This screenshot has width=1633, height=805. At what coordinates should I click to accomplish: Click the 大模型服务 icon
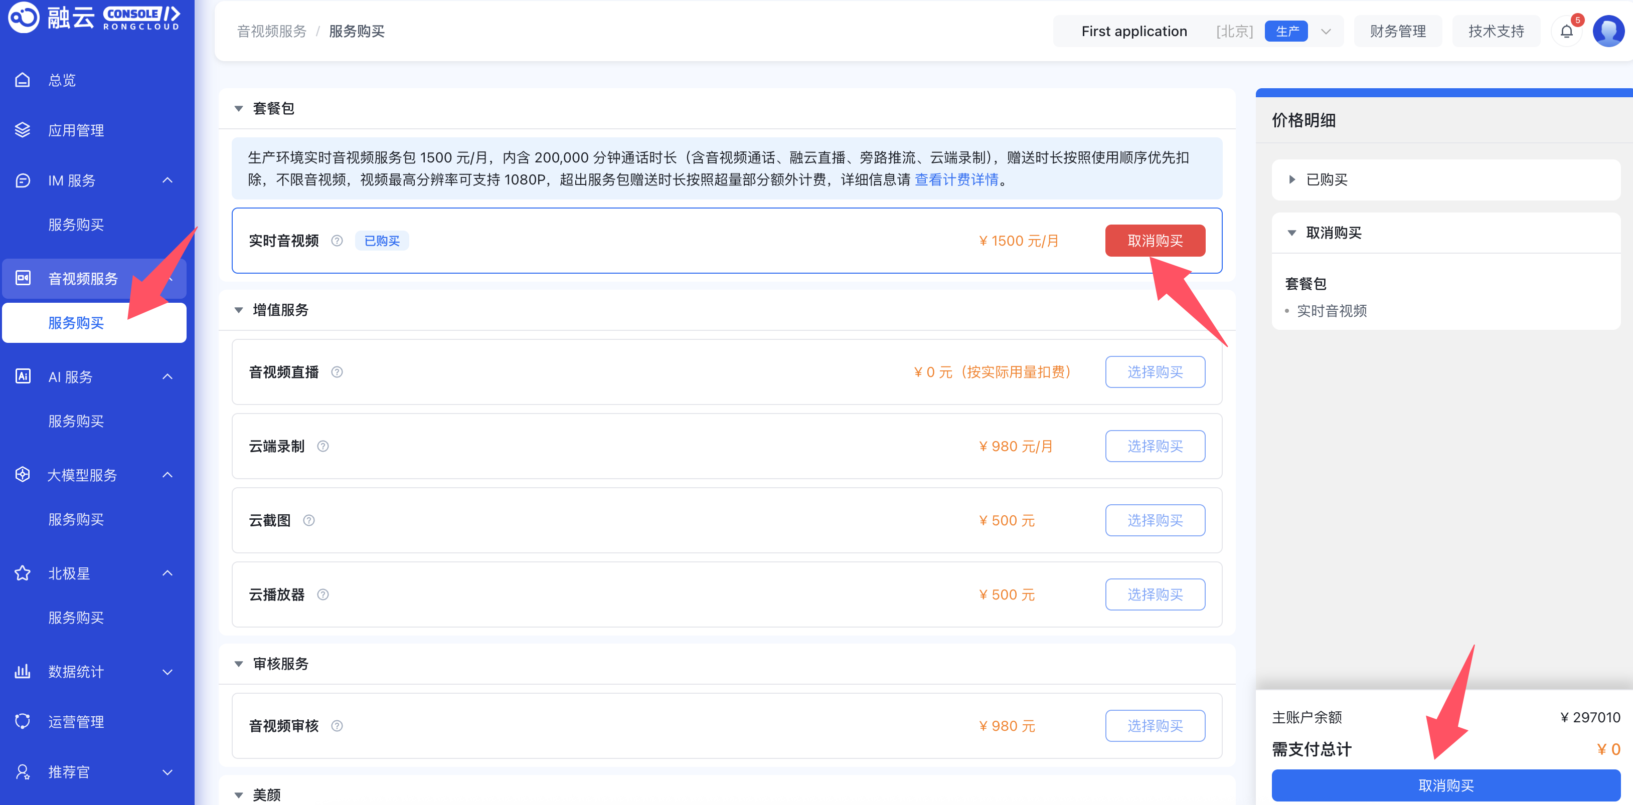23,474
